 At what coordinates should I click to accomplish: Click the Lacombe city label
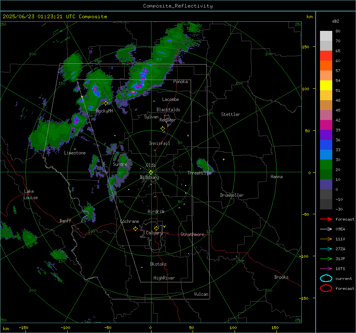point(170,99)
